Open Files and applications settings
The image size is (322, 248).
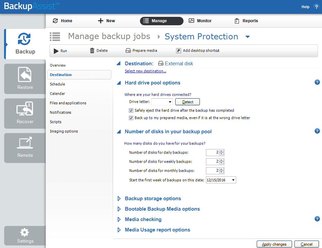click(x=68, y=103)
